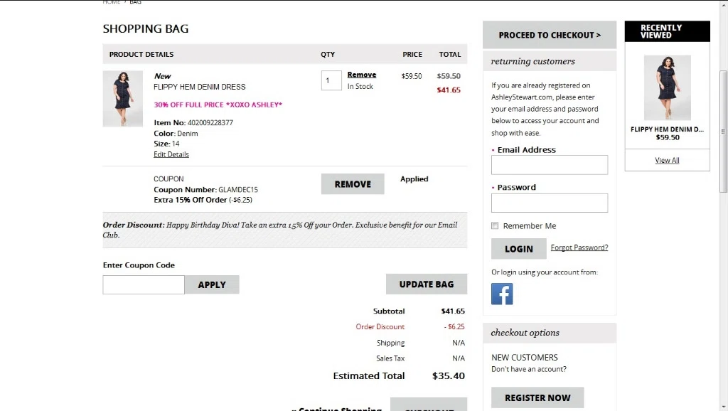Click the 30% OFF FULL PRICE promo text
The width and height of the screenshot is (728, 411).
point(218,105)
